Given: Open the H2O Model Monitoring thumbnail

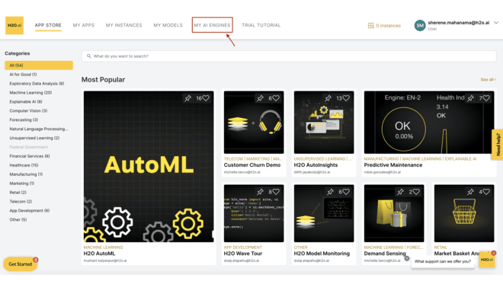Looking at the screenshot, I should point(324,213).
